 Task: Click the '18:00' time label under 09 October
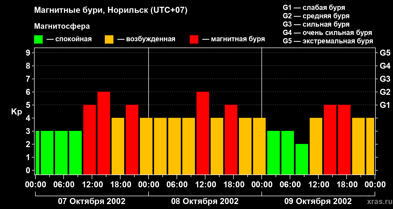(347, 184)
